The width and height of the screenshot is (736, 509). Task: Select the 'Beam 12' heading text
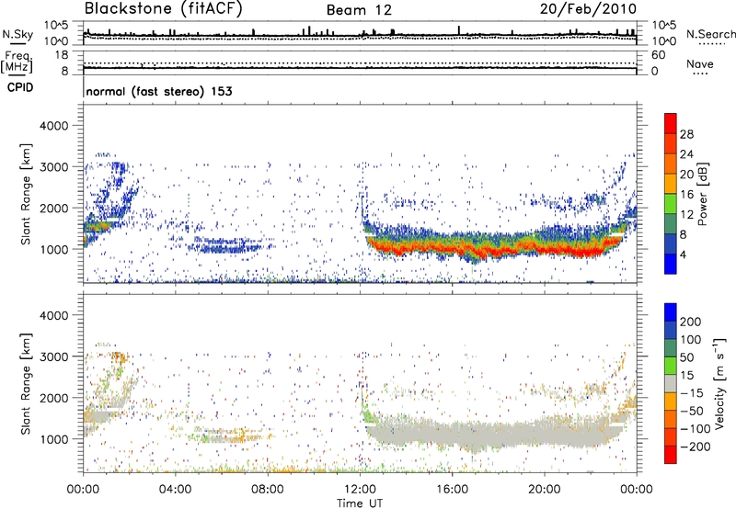(x=359, y=10)
